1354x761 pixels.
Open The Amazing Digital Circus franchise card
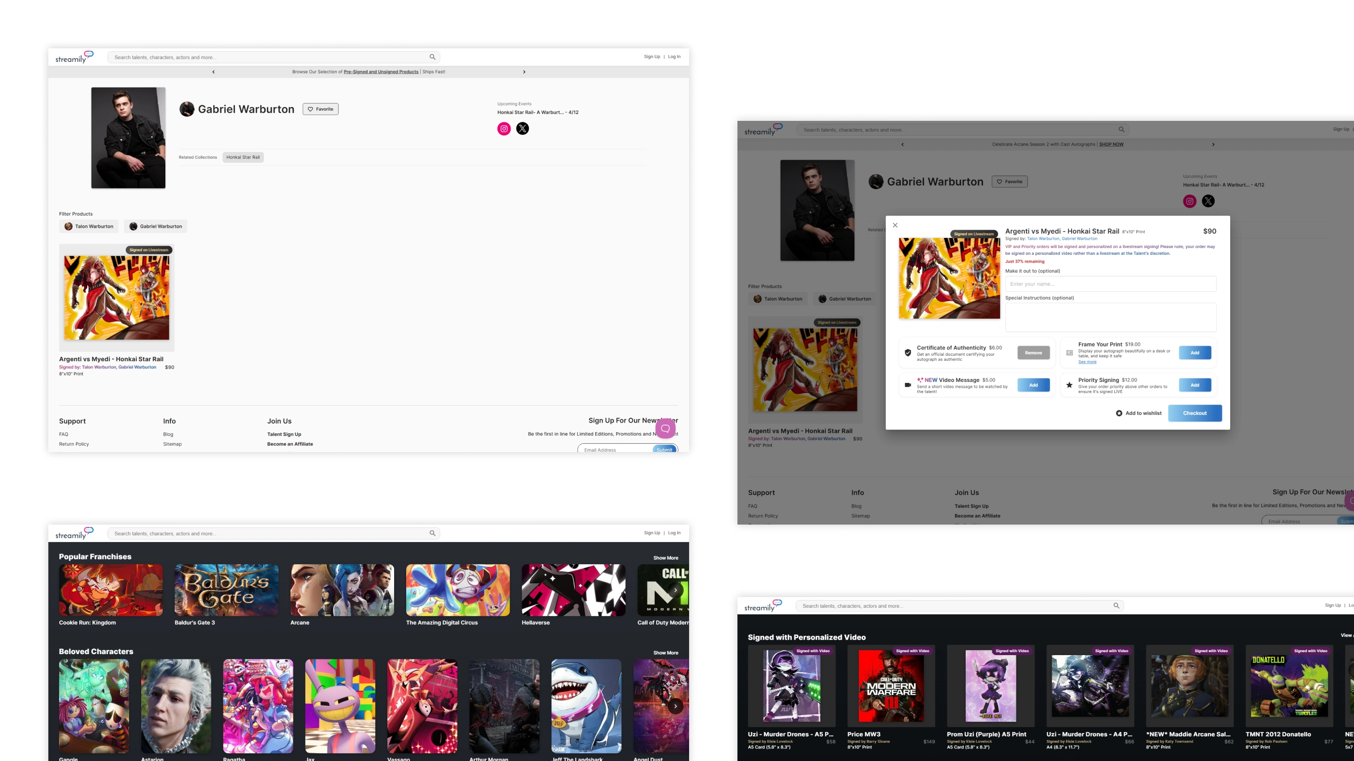[458, 590]
